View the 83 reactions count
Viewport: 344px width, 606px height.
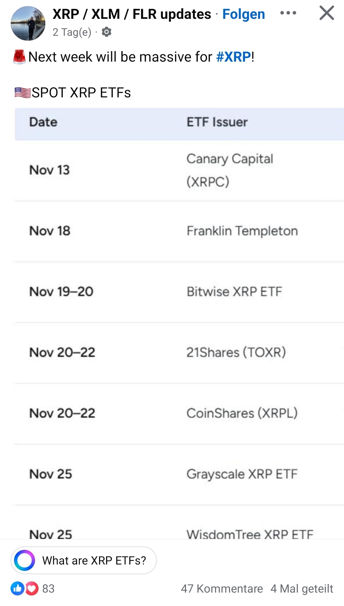click(48, 588)
